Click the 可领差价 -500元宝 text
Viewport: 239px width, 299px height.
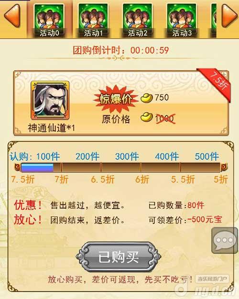[185, 220]
